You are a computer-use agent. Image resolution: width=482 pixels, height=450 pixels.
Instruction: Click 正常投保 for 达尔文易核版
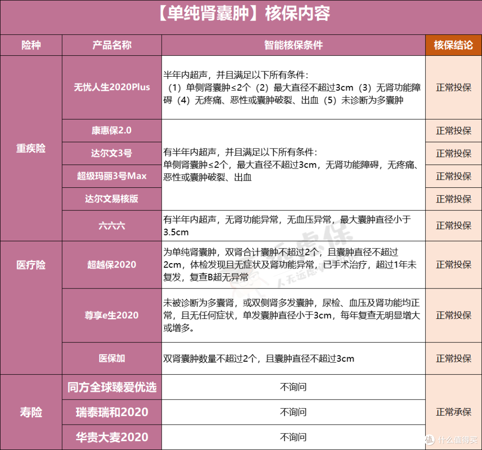click(x=453, y=199)
